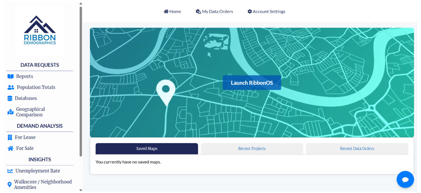
Task: Click the map icon for Geographical Comparison
Action: pyautogui.click(x=10, y=112)
